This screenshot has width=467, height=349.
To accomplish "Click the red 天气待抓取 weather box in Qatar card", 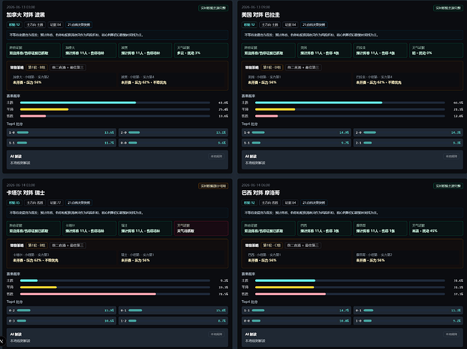I will 201,228.
